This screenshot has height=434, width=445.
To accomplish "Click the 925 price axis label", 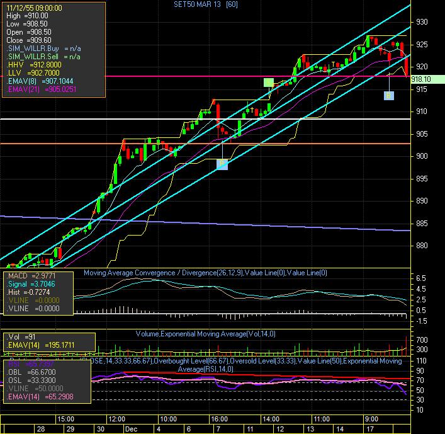I will (422, 45).
